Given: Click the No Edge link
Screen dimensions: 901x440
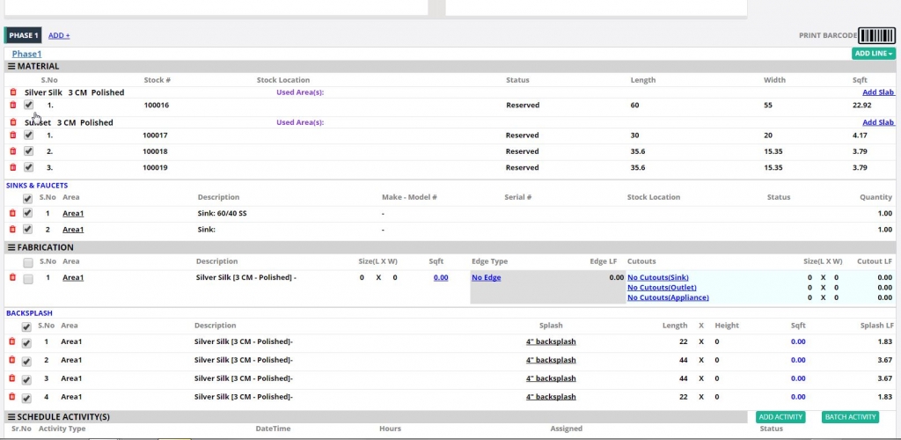Looking at the screenshot, I should [x=486, y=277].
